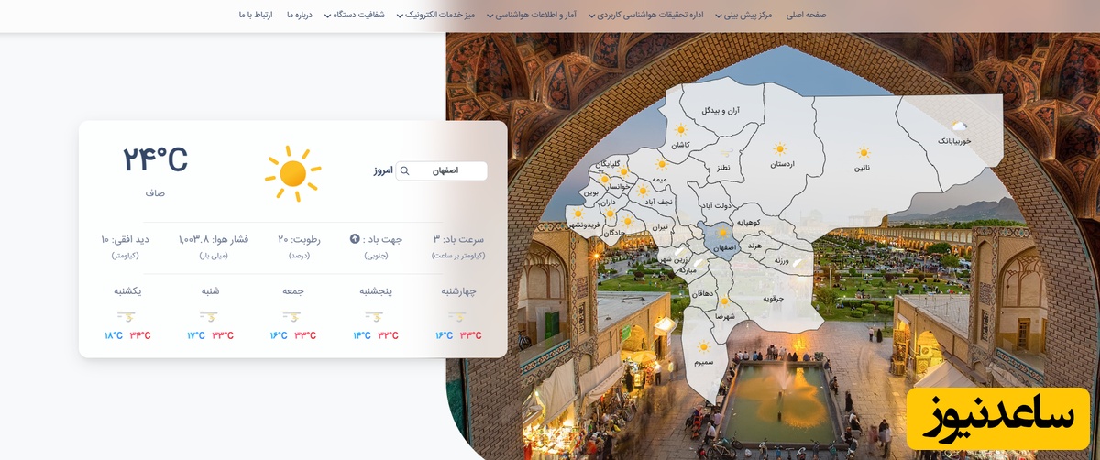Click the sun icon over Semirom (سمیرم)
This screenshot has height=460, width=1100.
(703, 346)
